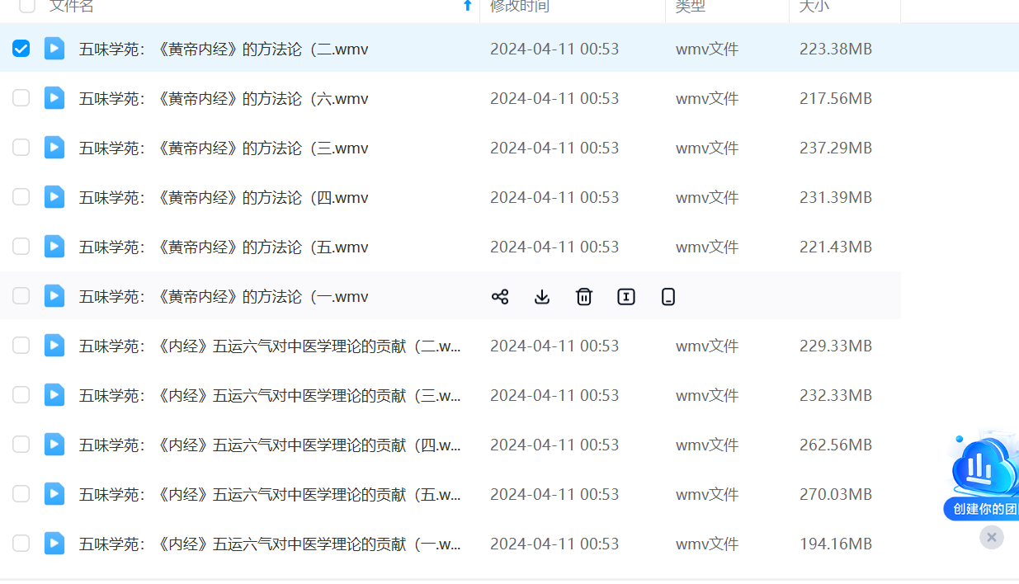The image size is (1019, 584).
Task: Click the share icon in the hovered row
Action: pos(500,297)
